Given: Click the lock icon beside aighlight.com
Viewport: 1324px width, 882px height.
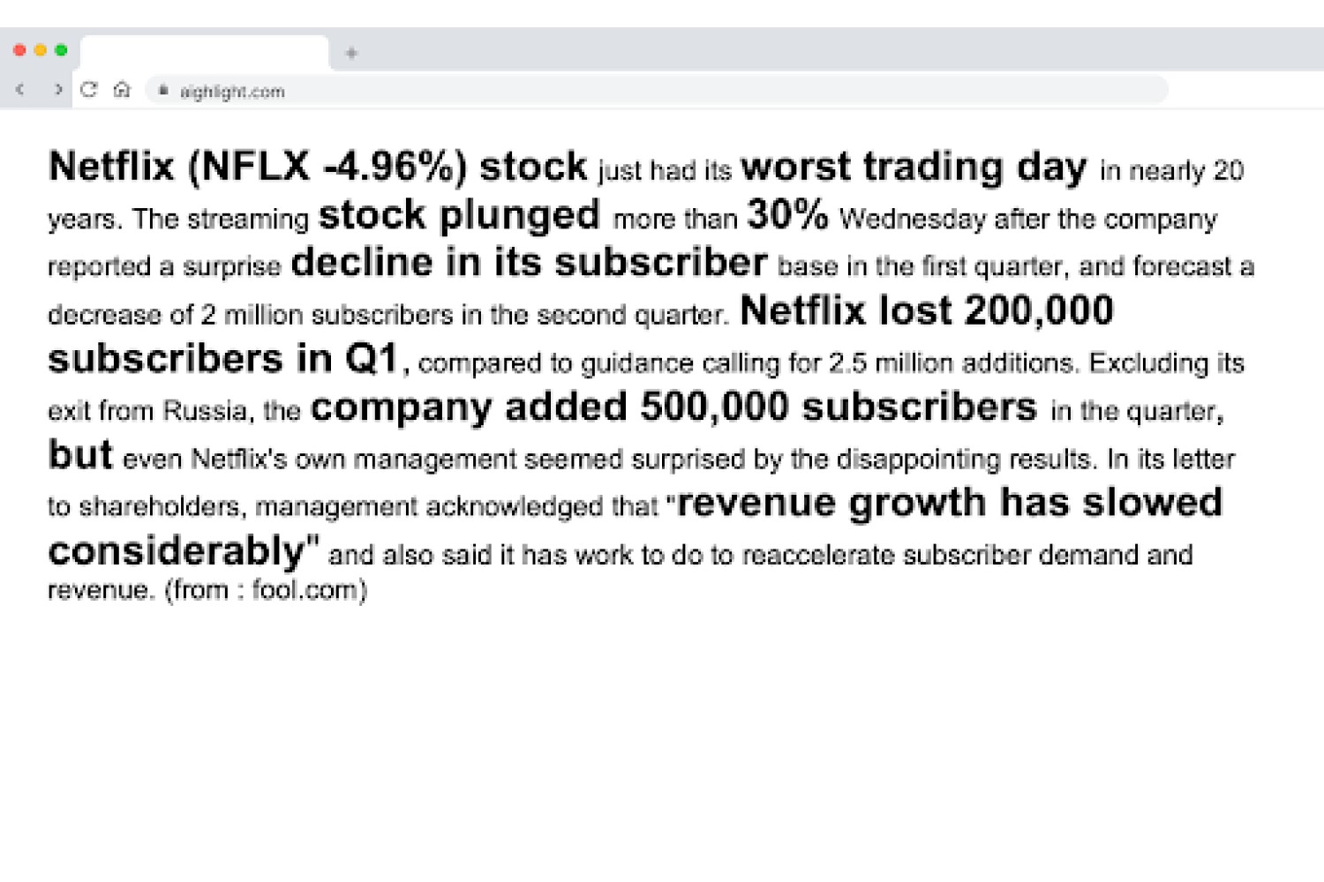Looking at the screenshot, I should tap(163, 90).
